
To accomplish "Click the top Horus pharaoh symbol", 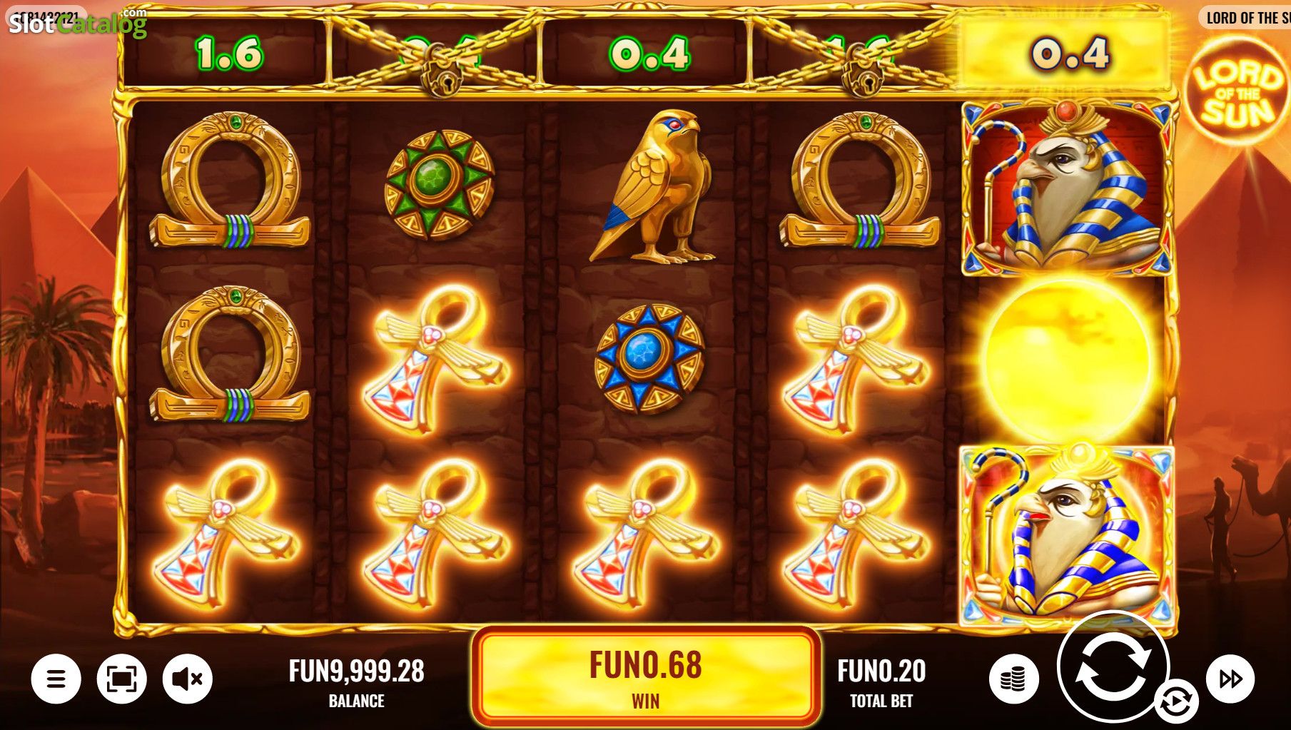I will click(1067, 187).
